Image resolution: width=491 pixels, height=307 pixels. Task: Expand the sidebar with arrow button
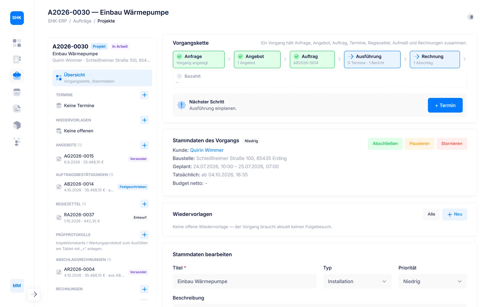(34, 294)
